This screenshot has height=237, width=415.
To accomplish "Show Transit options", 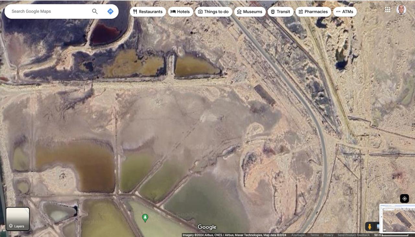I will pos(280,12).
